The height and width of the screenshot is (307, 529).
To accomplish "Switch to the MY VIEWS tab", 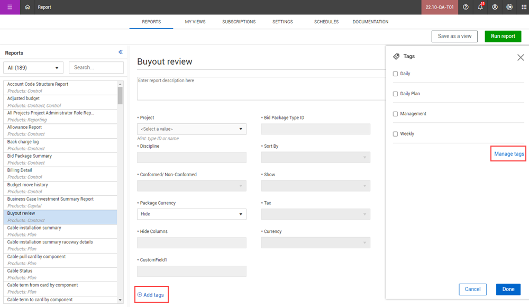I will click(x=195, y=22).
